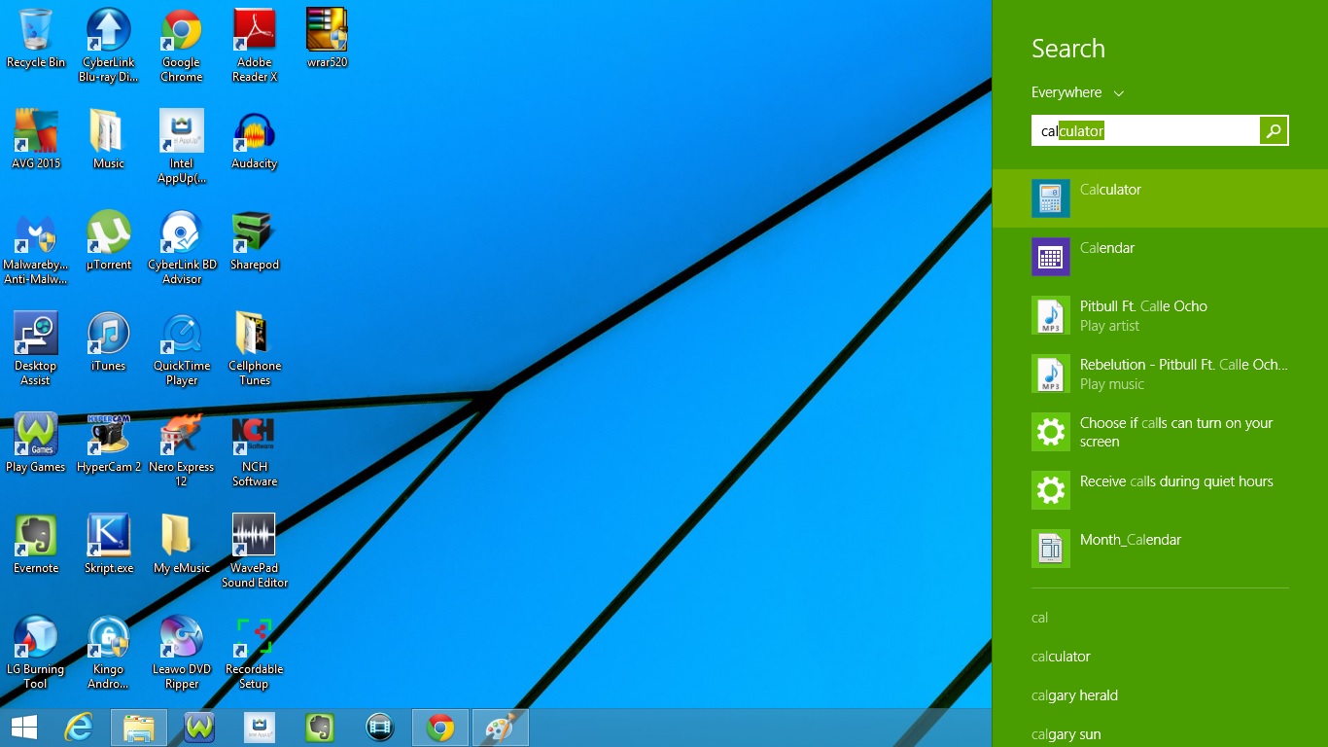1328x747 pixels.
Task: Select CyberLink BD Advisor icon
Action: click(x=182, y=248)
